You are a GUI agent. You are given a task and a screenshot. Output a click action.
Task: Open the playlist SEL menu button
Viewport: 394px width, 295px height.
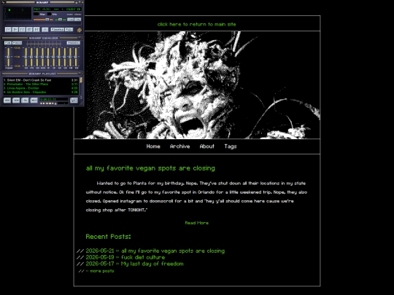pos(25,101)
